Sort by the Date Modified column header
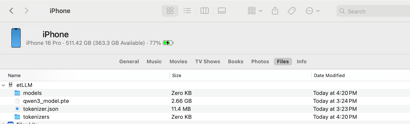410x124 pixels. click(x=329, y=75)
